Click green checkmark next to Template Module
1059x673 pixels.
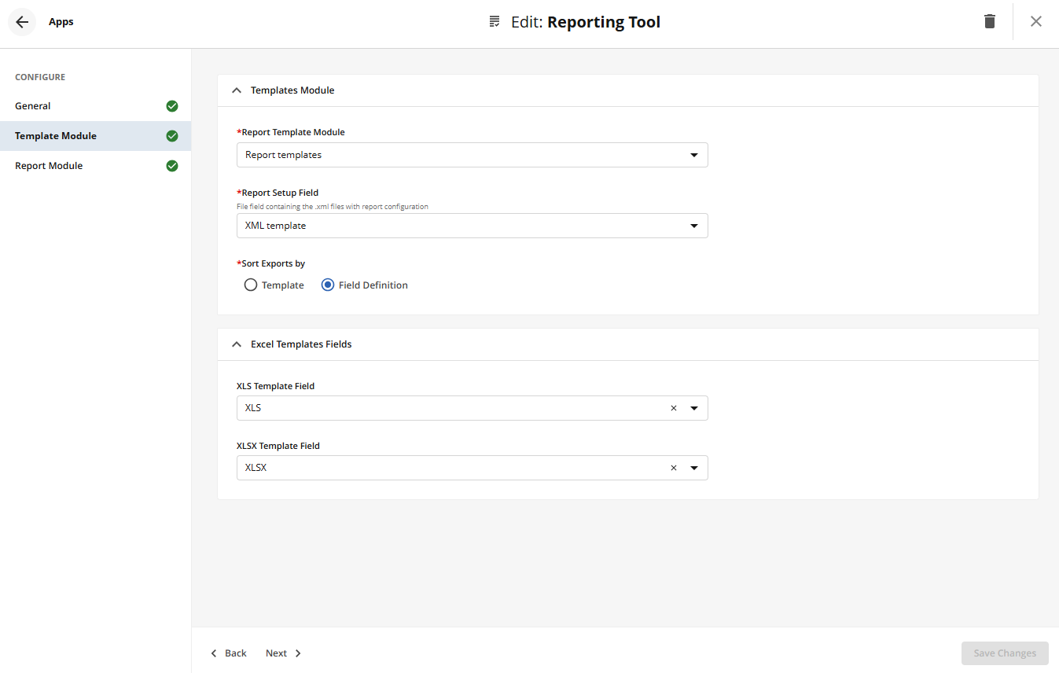click(172, 136)
